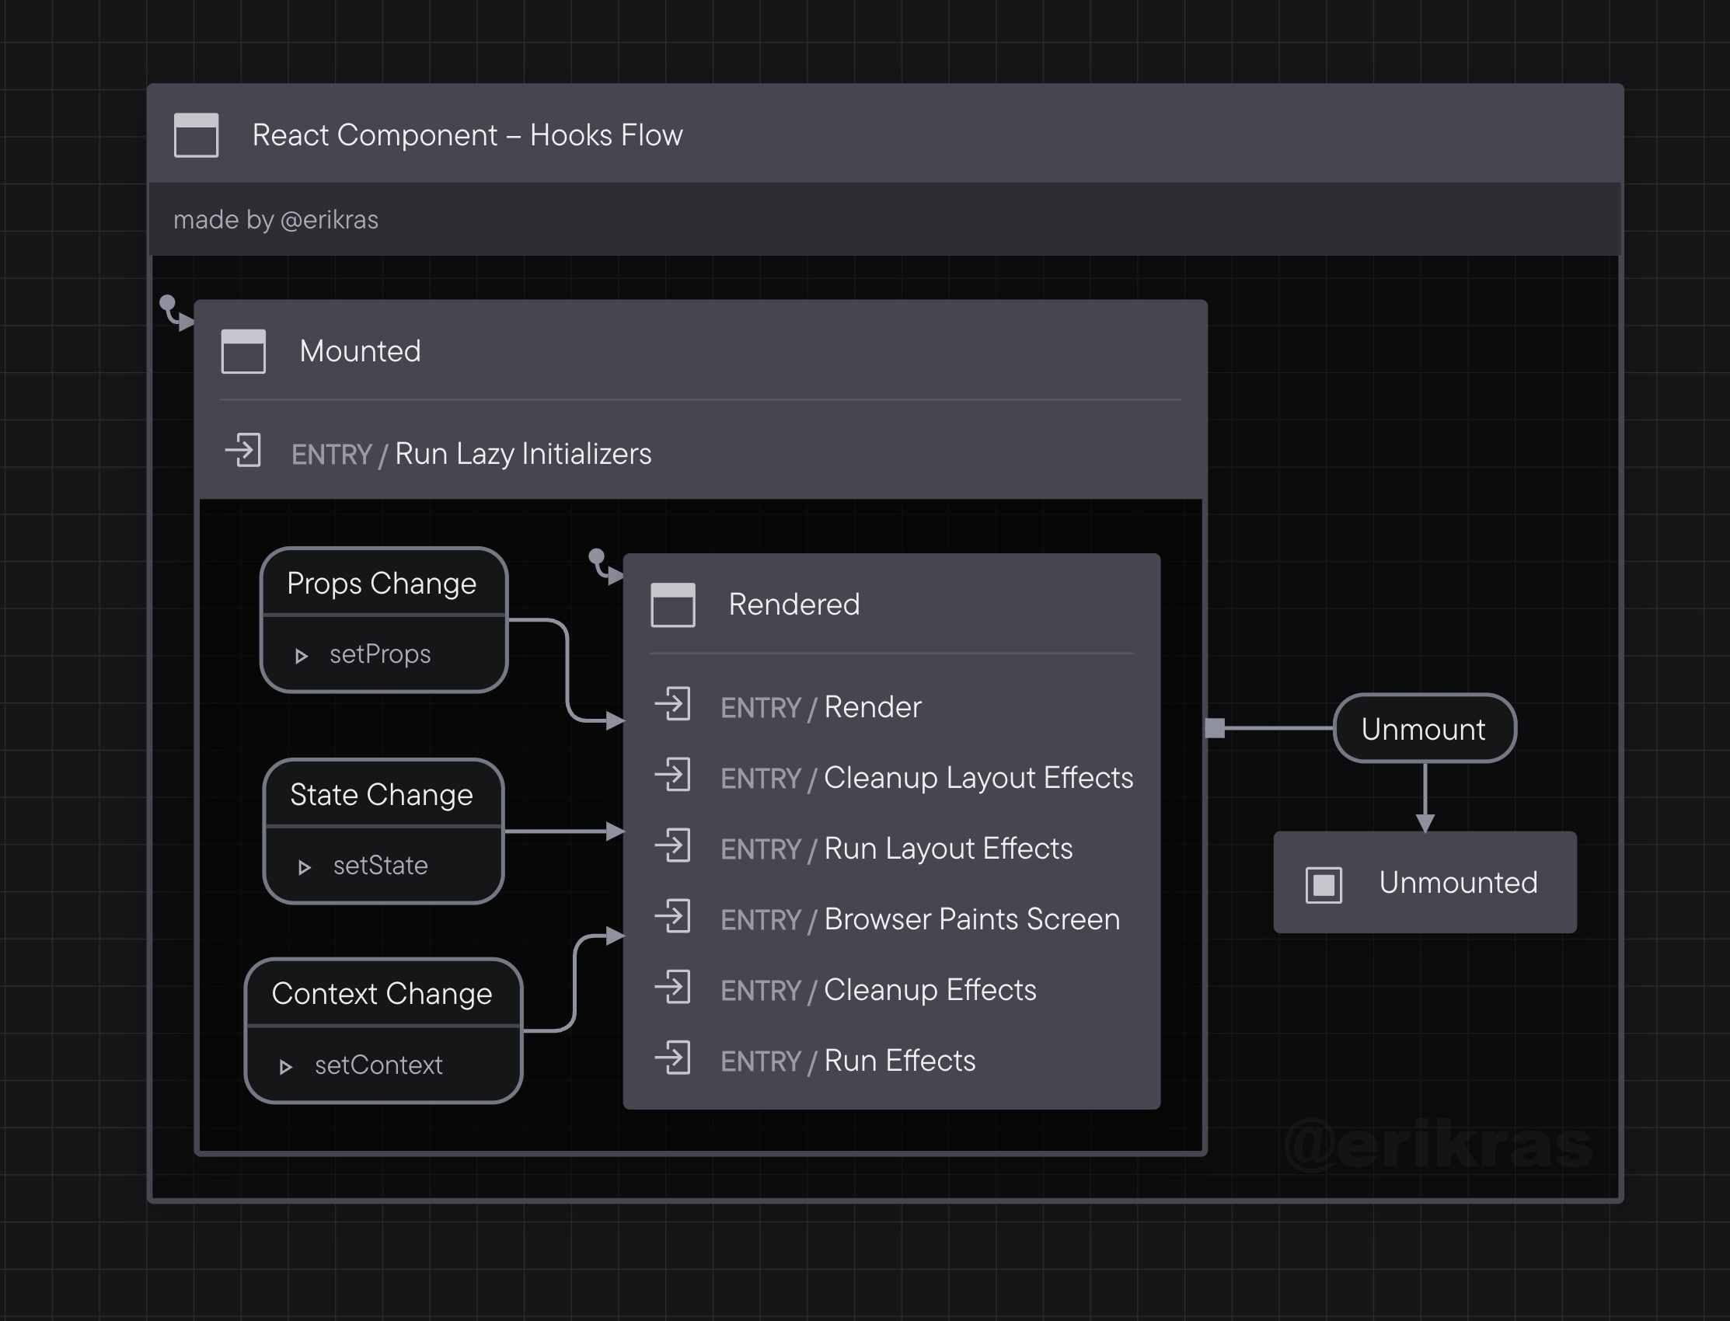Select the ENTRY icon for Run Effects

[675, 1060]
